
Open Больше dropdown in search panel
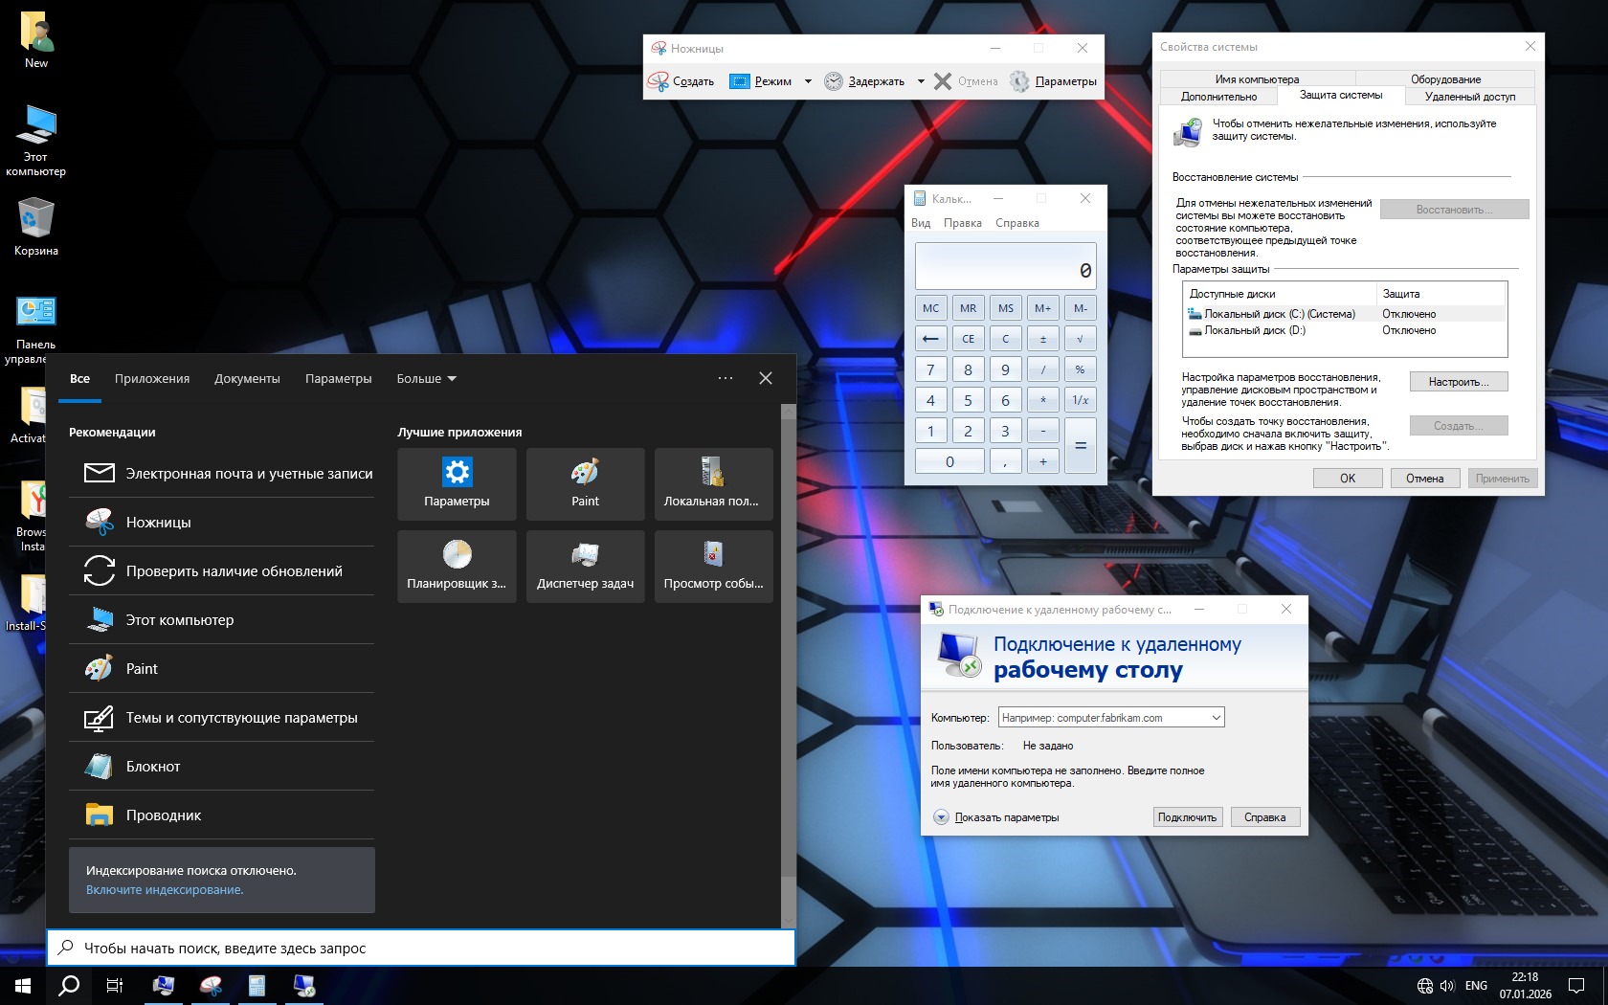[426, 379]
